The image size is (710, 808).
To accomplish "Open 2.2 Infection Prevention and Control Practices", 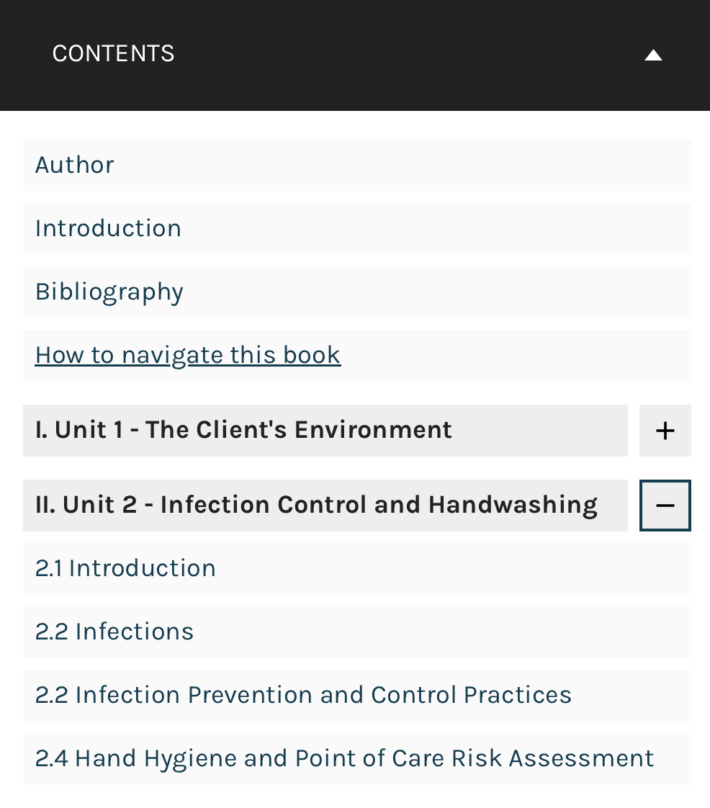I will pyautogui.click(x=303, y=695).
